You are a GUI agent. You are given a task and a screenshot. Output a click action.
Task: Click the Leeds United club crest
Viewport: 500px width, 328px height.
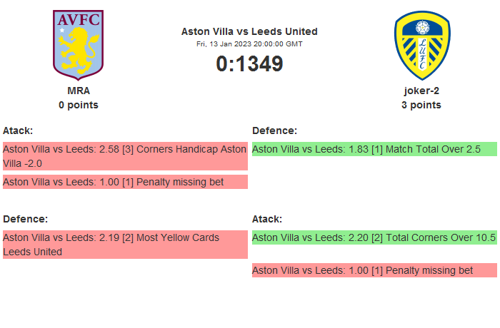[421, 44]
